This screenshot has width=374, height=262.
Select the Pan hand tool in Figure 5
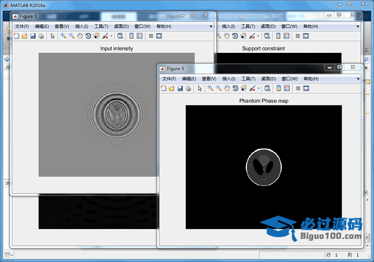227,89
